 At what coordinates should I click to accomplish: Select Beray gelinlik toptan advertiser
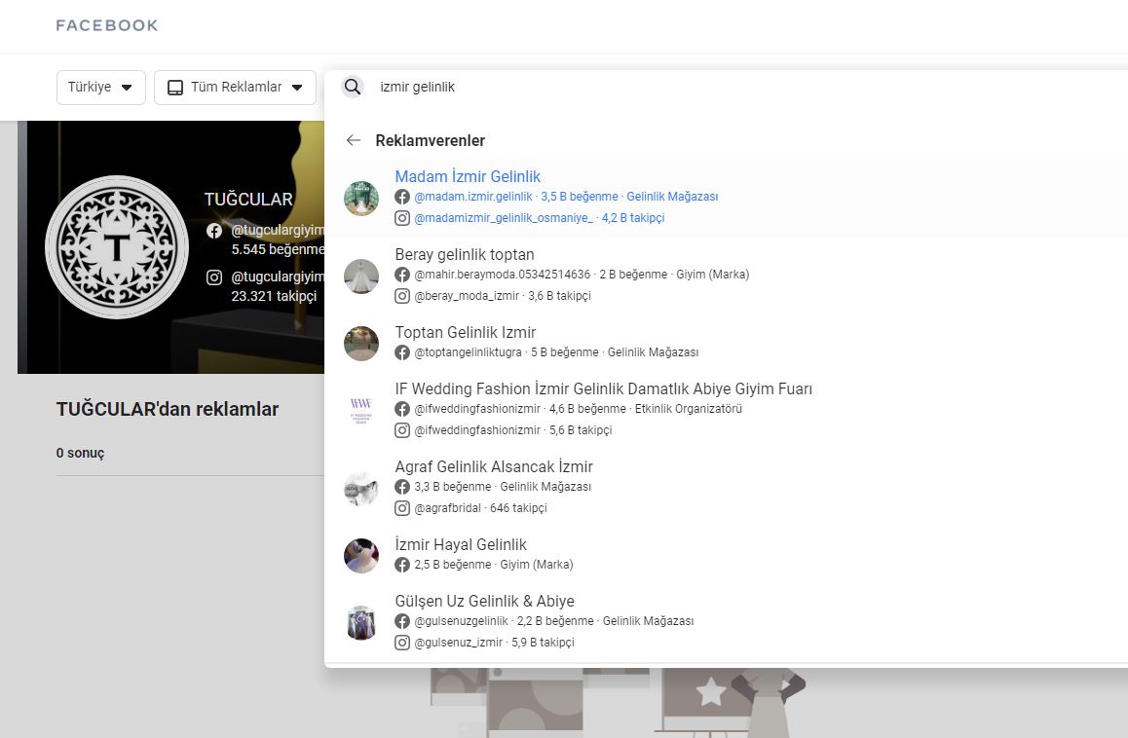[x=726, y=276]
